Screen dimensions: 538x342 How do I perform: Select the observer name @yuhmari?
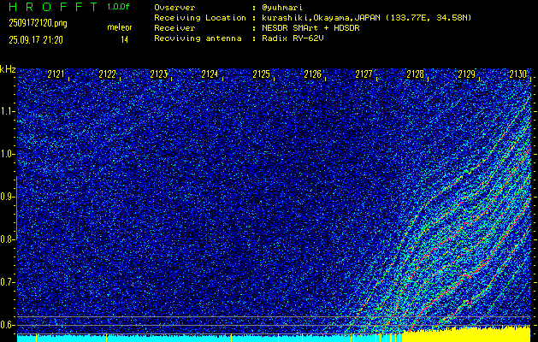(282, 8)
